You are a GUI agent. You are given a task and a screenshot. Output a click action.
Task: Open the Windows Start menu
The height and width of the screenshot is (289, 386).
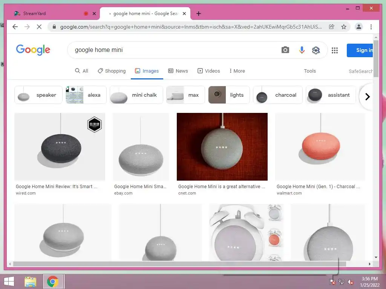pos(9,281)
